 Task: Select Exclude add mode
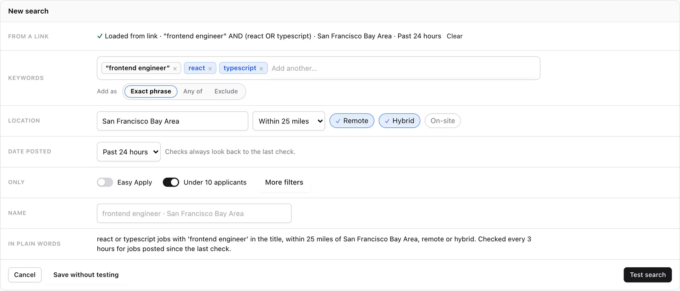[226, 91]
